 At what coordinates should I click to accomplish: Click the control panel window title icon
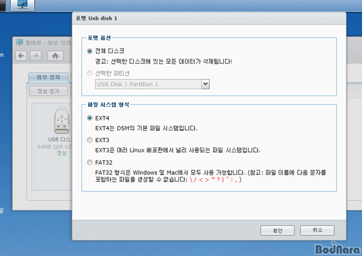click(x=20, y=43)
